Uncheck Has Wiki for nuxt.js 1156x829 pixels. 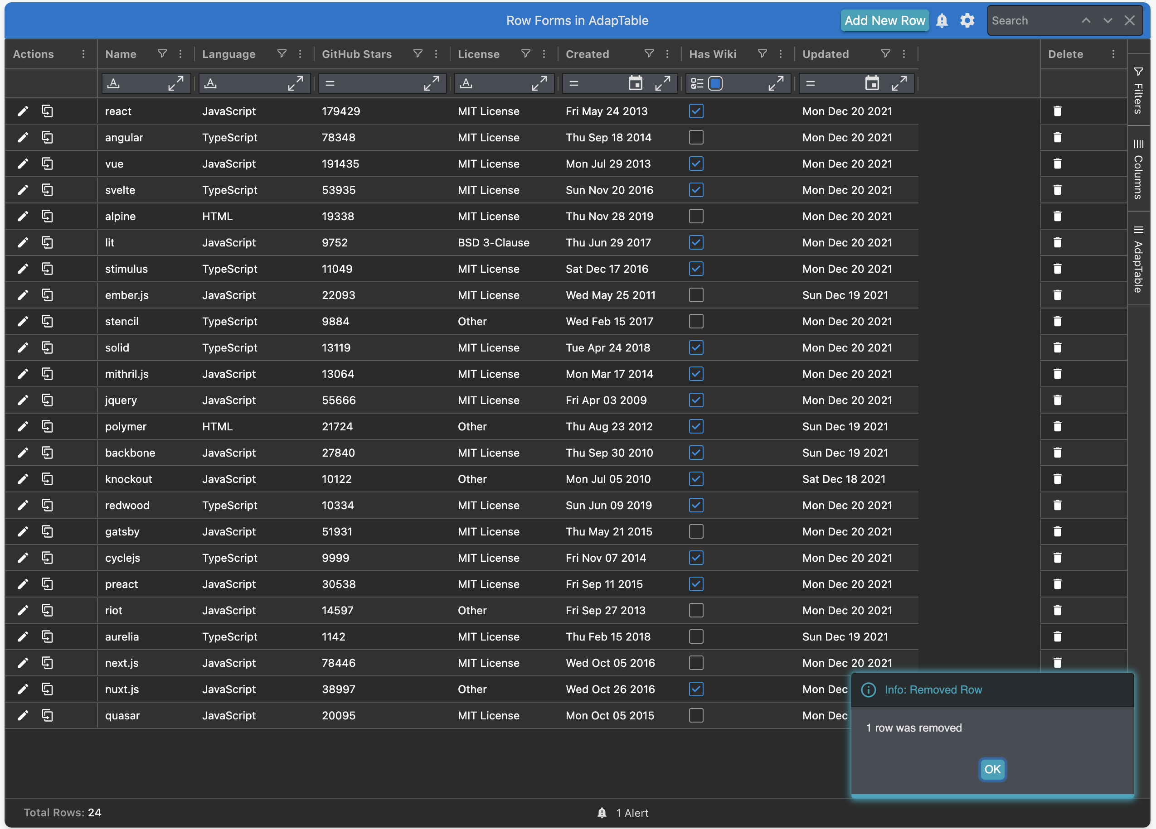pos(696,689)
